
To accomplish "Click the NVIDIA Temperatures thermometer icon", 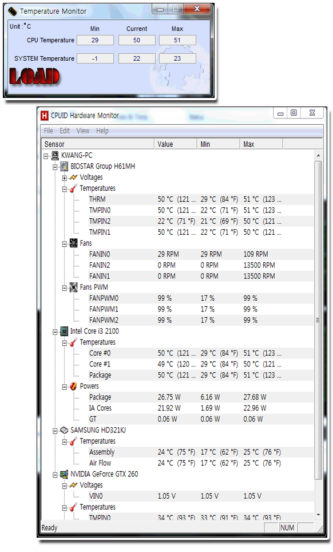I will coord(73,507).
